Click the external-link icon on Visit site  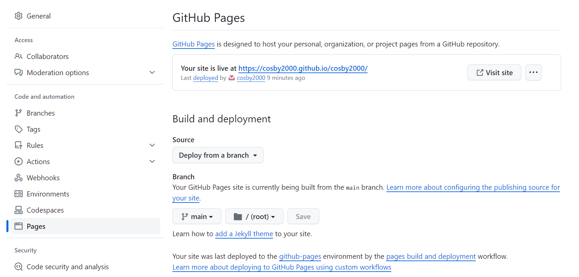pos(480,72)
